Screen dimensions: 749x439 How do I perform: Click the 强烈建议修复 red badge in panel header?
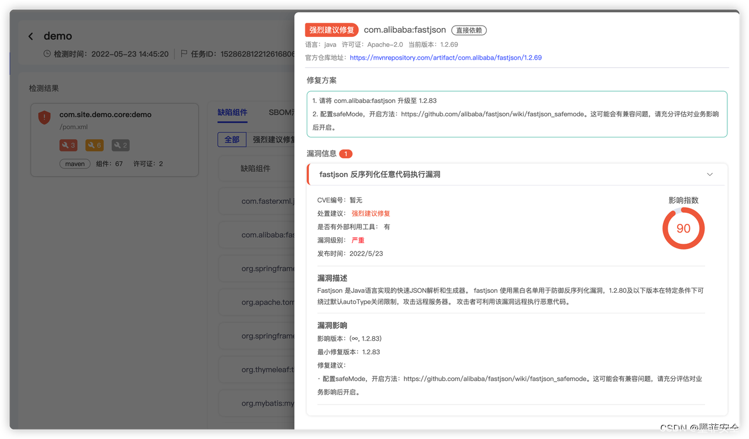coord(332,30)
